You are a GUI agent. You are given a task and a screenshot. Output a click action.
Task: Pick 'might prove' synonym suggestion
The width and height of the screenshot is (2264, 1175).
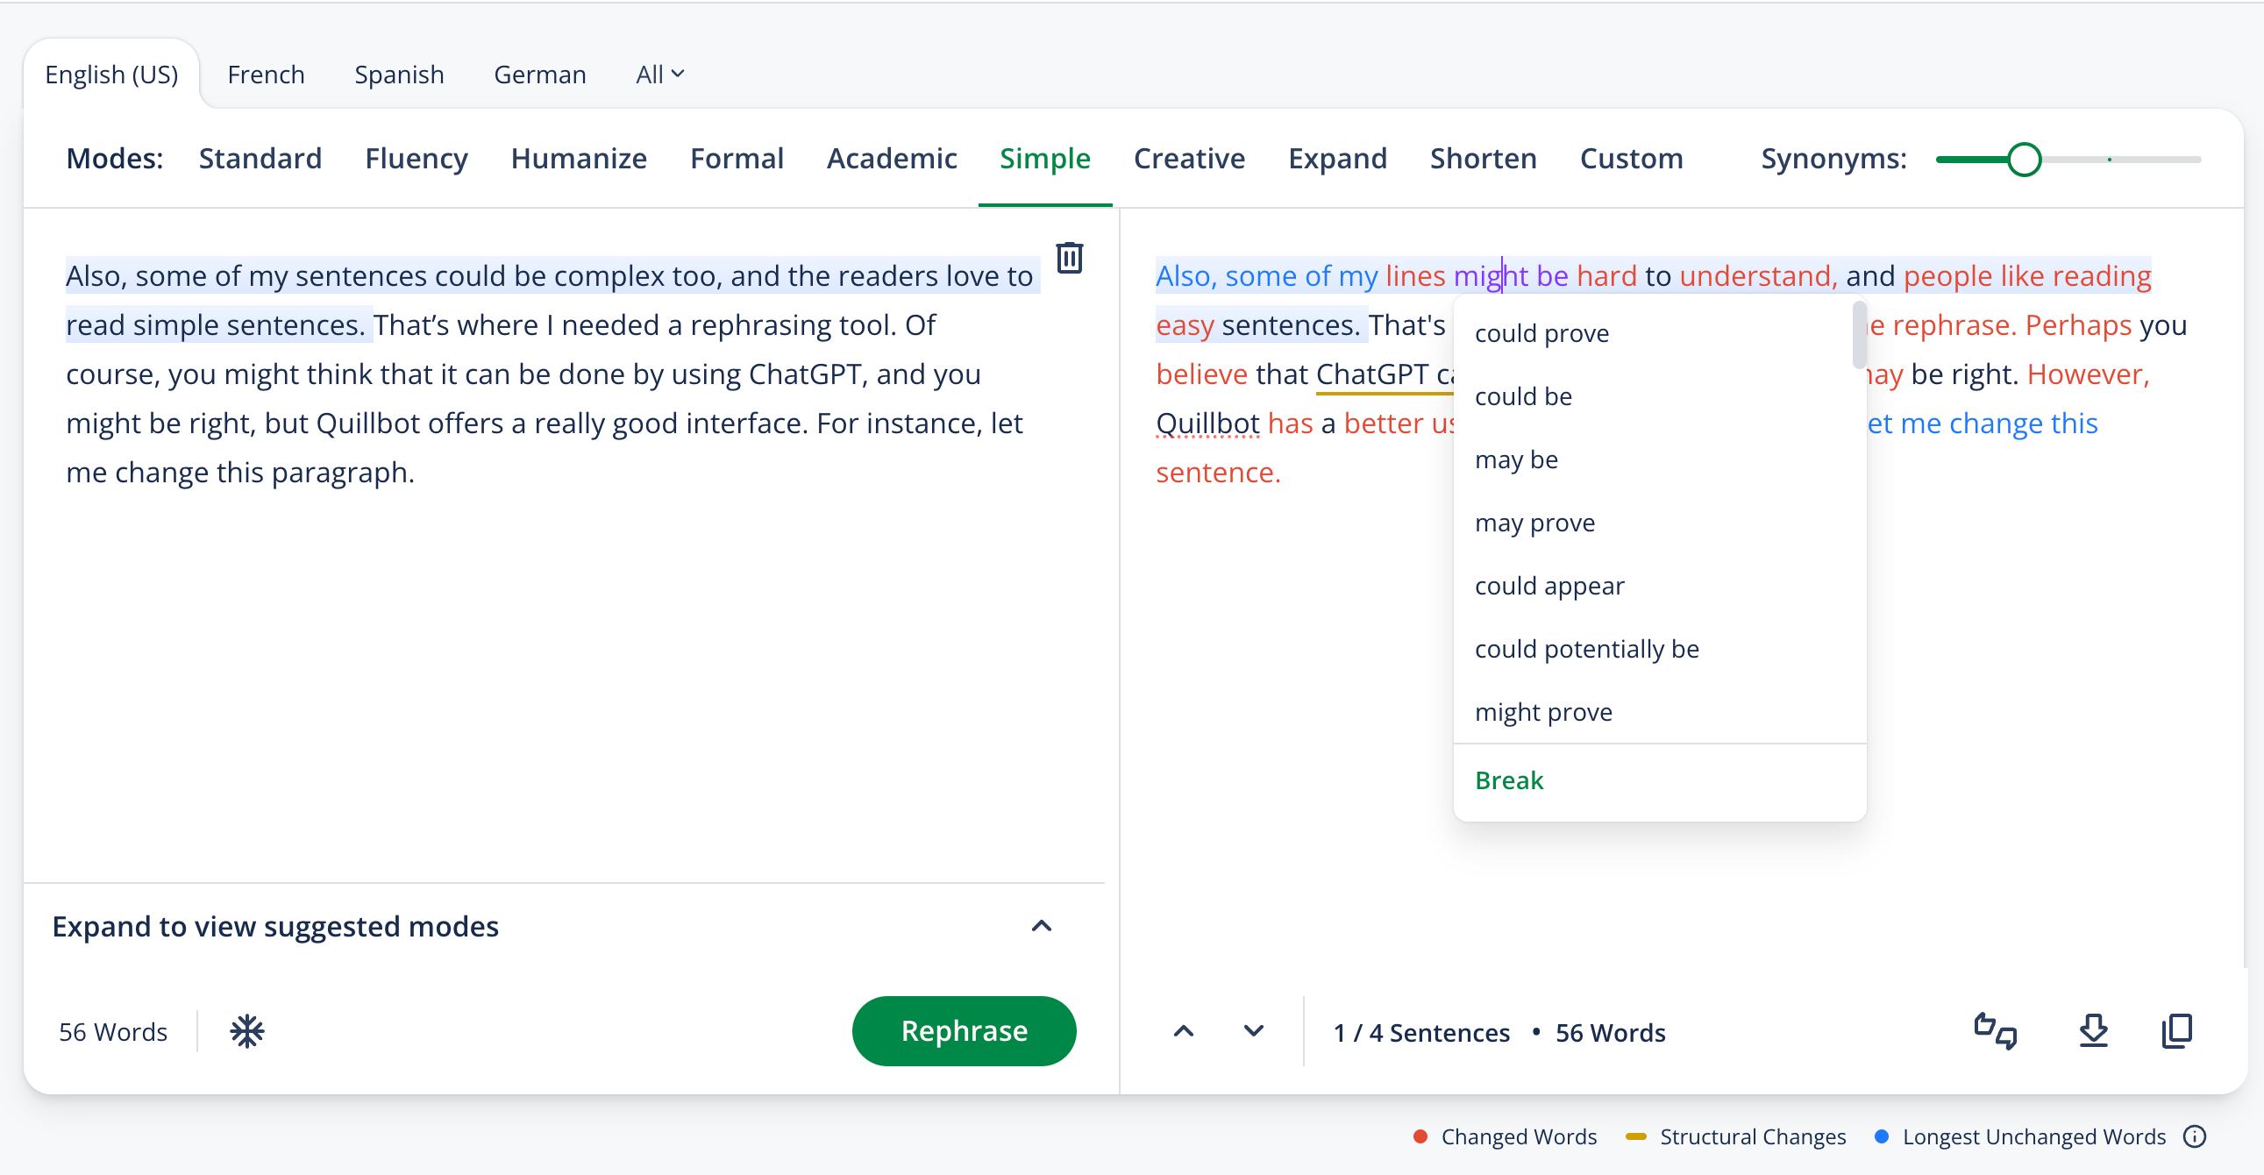[x=1543, y=711]
